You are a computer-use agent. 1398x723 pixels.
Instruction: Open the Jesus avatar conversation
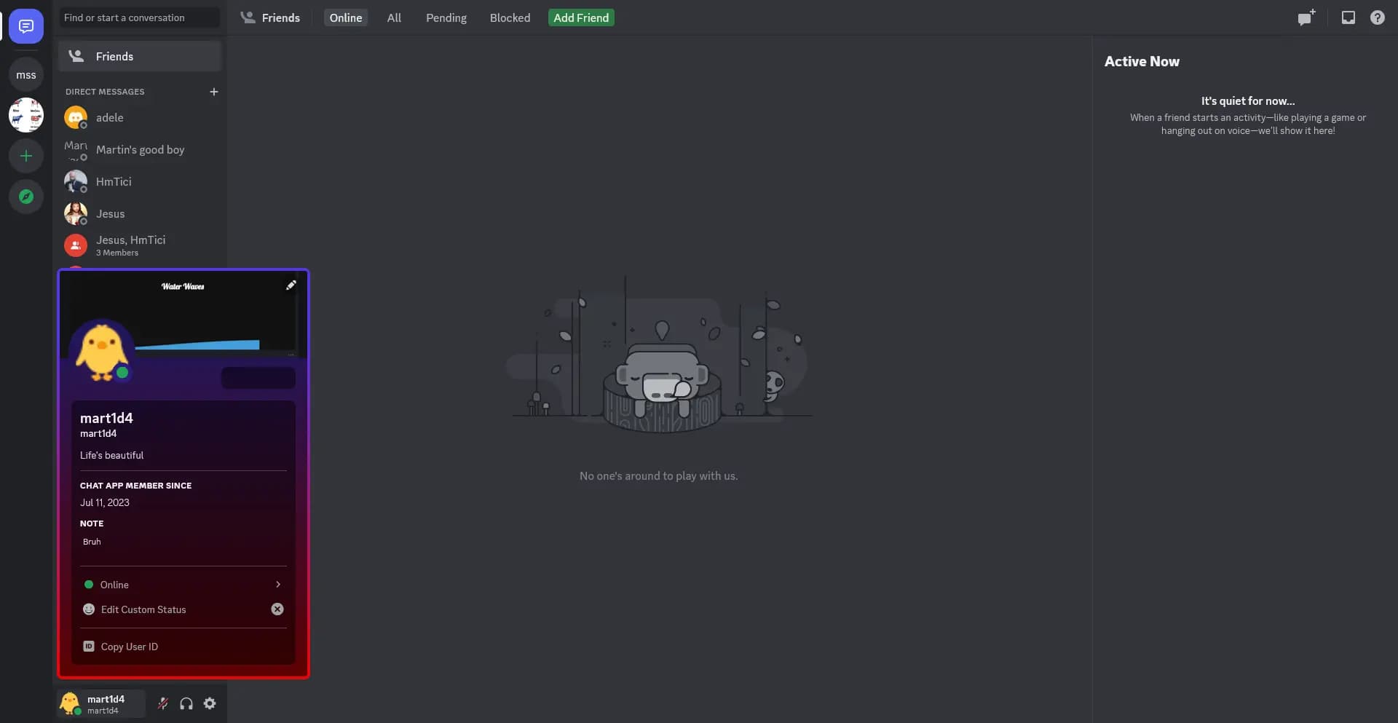pos(76,213)
